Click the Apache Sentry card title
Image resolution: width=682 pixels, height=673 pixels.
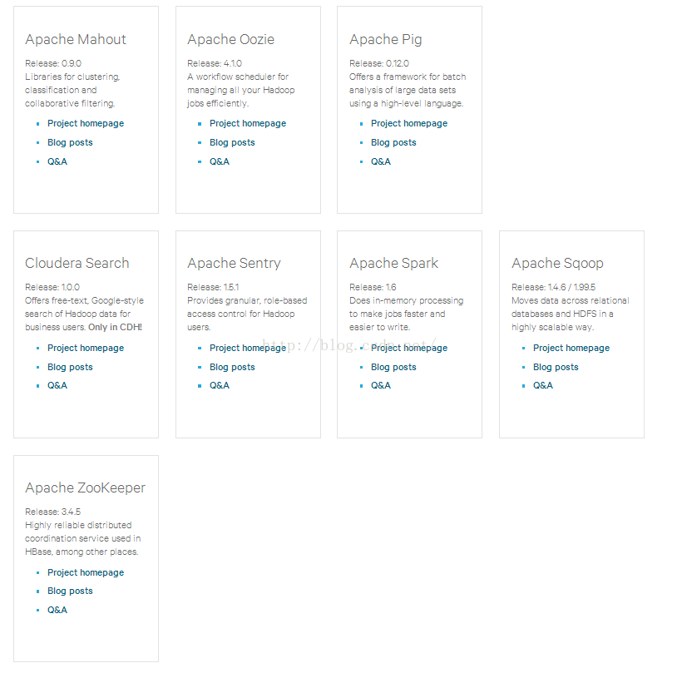[x=234, y=264]
